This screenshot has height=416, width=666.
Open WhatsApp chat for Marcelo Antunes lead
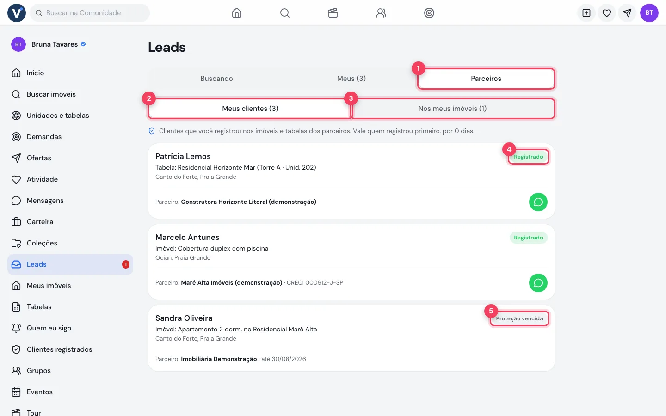[538, 283]
